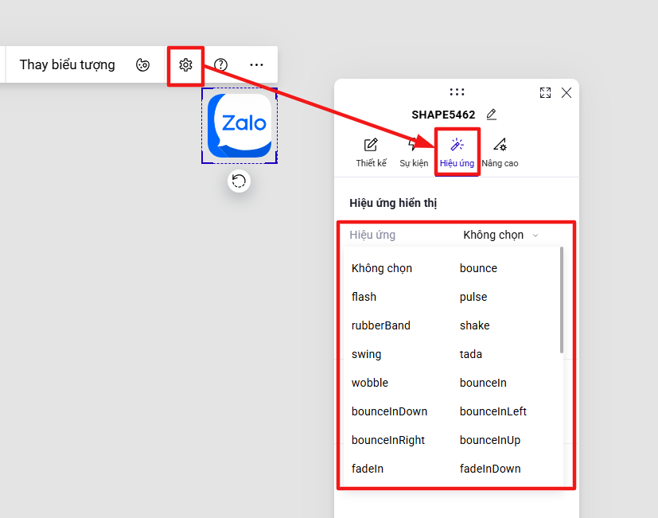The width and height of the screenshot is (658, 518).
Task: Click the palette style icon in toolbar
Action: 142,65
